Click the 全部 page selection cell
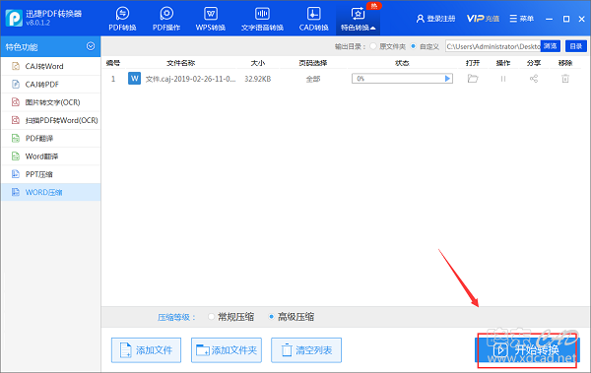The image size is (591, 373). tap(313, 79)
